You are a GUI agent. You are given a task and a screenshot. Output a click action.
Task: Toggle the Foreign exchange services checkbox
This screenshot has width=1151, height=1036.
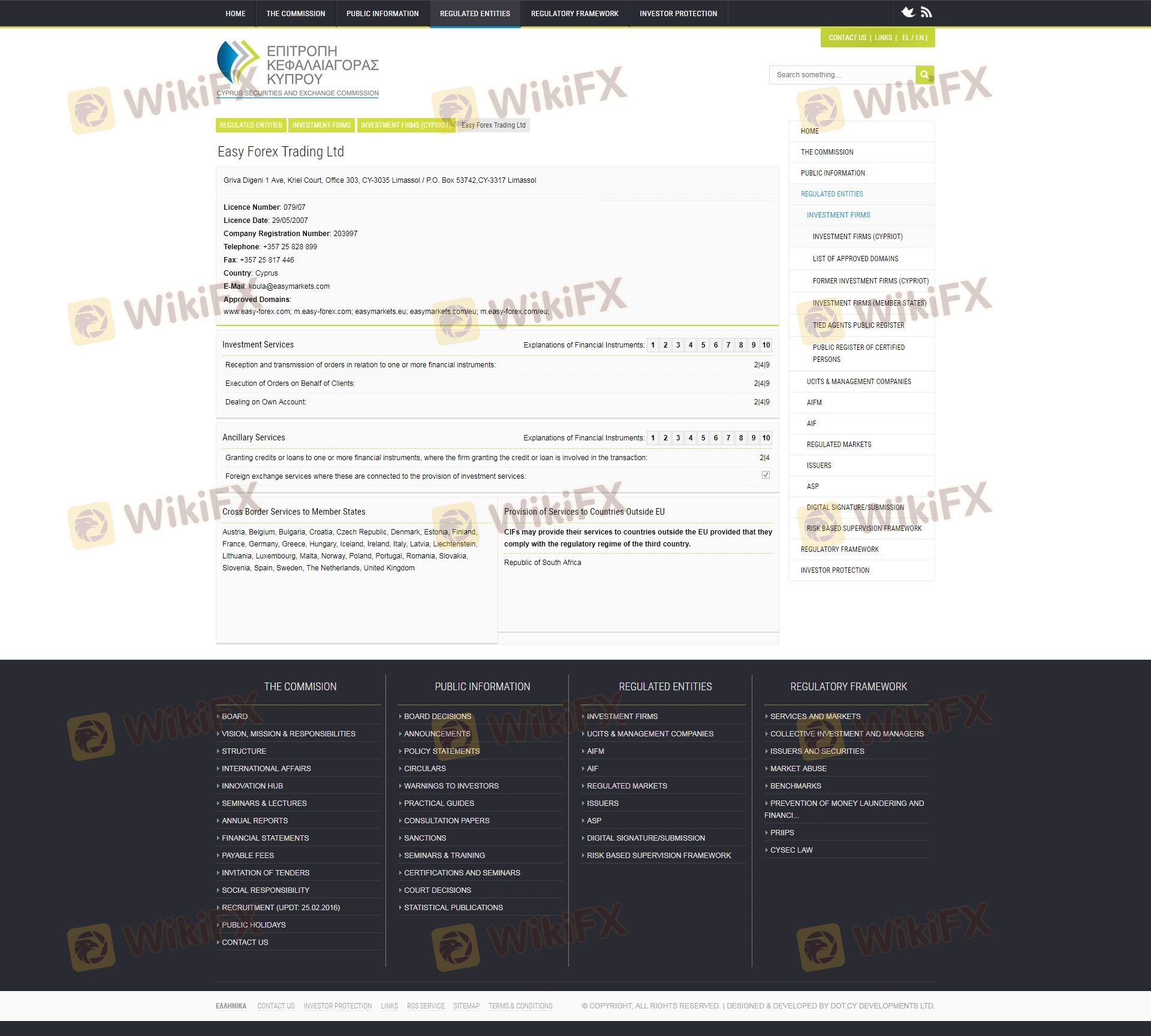(766, 475)
